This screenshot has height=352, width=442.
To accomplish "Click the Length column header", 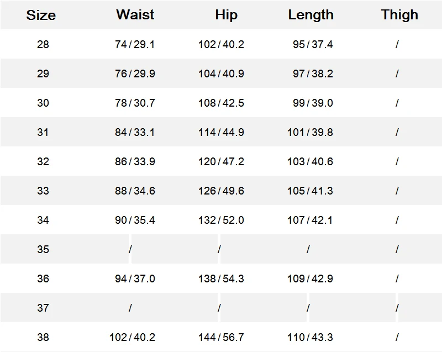I will coord(311,15).
